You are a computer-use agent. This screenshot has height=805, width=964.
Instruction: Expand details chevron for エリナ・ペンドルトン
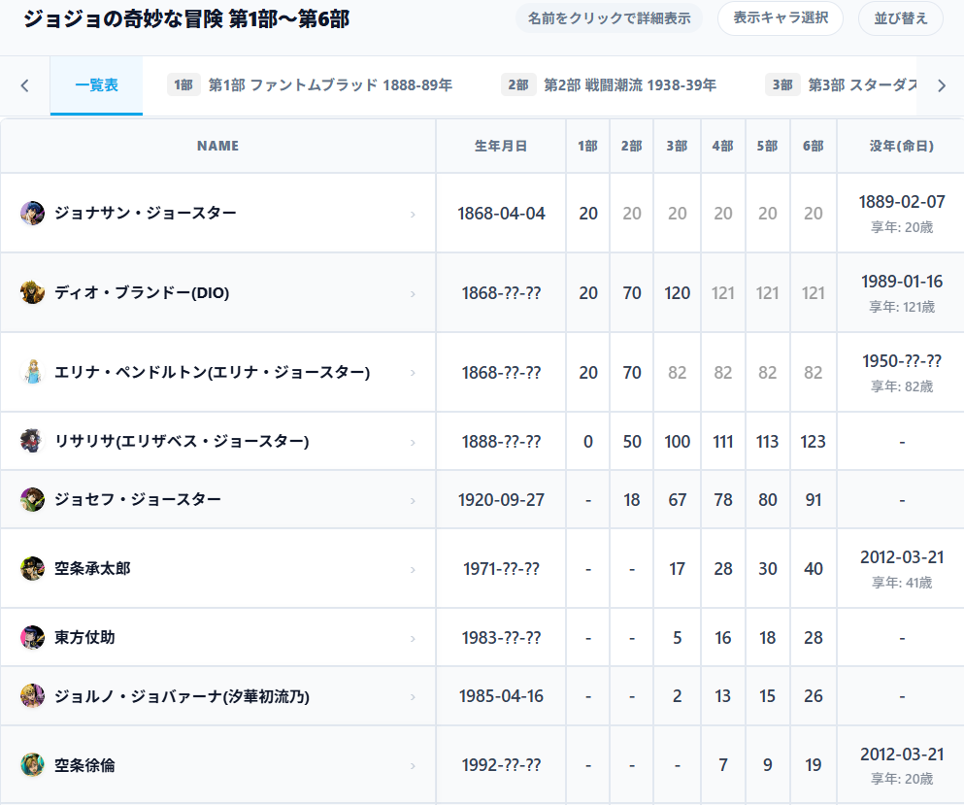413,373
